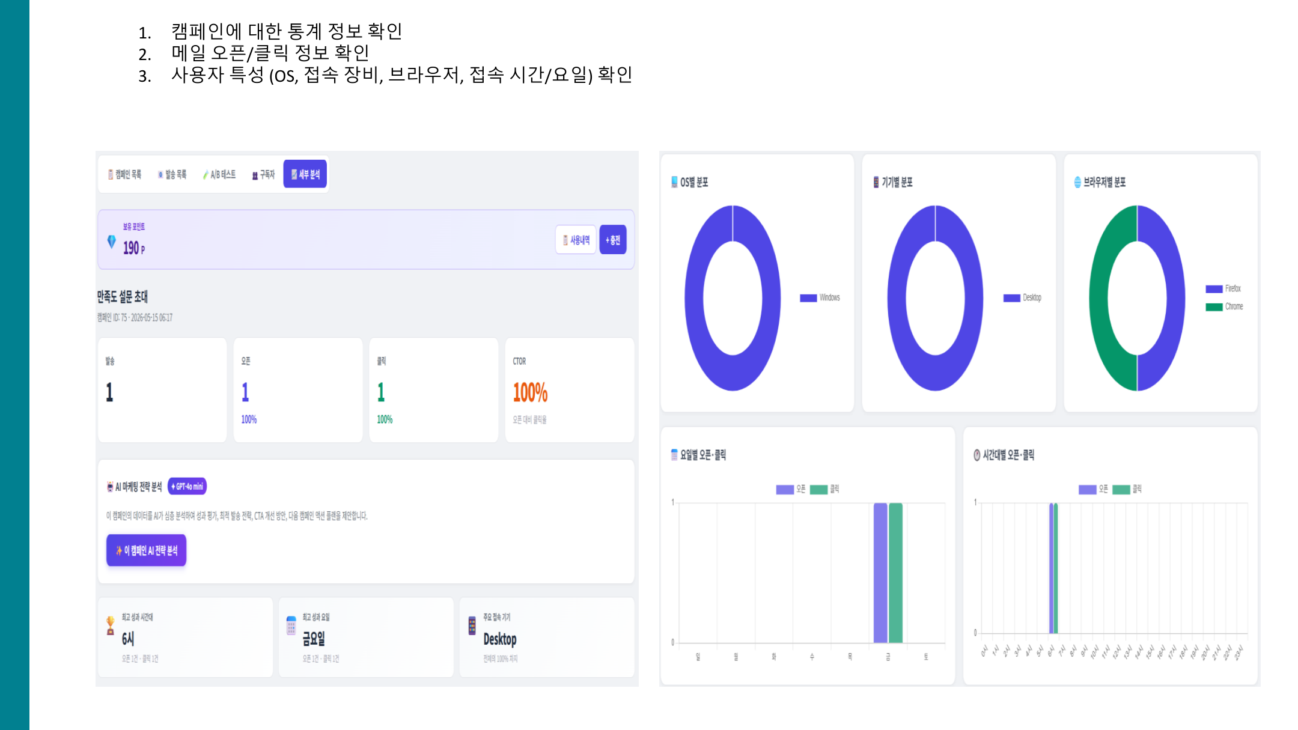Click the blue diamond points icon
The image size is (1298, 730).
[x=112, y=242]
